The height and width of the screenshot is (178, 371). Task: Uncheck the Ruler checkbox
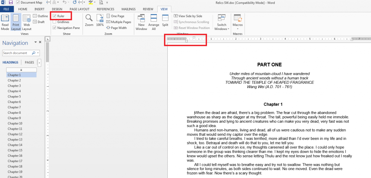point(54,16)
